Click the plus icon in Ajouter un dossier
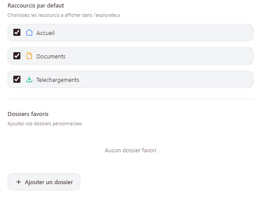Viewport: 261px width, 197px height. pyautogui.click(x=19, y=182)
